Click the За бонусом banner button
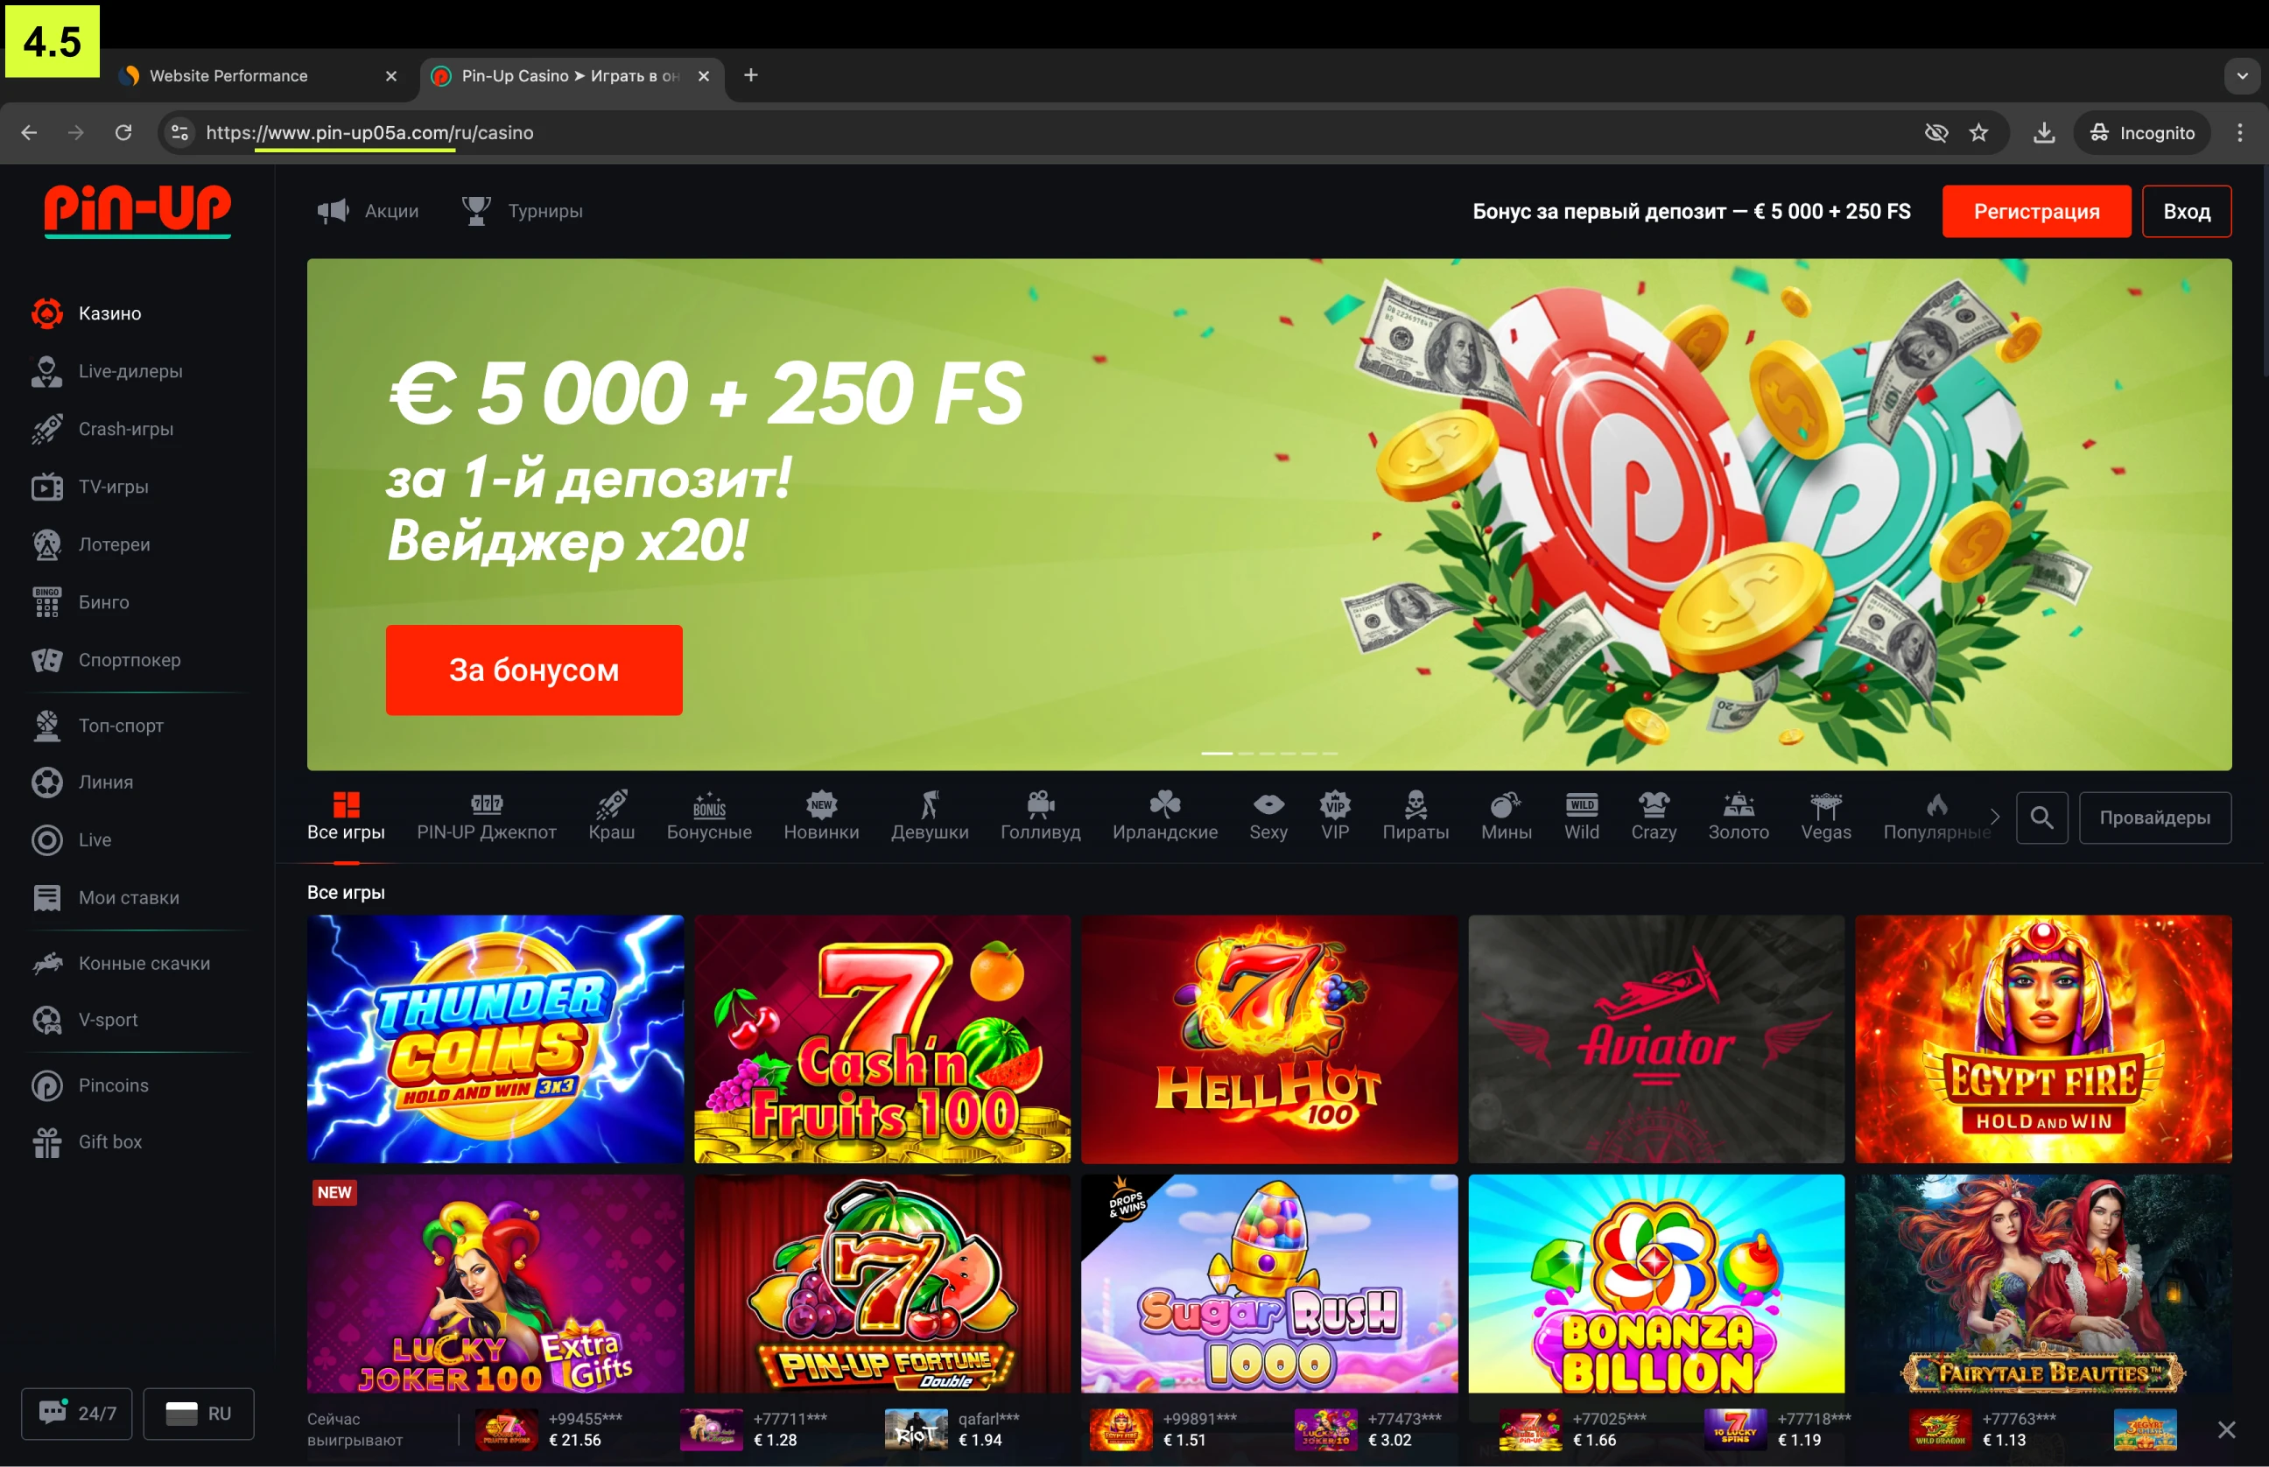Screen dimensions: 2269x1467 [x=533, y=670]
